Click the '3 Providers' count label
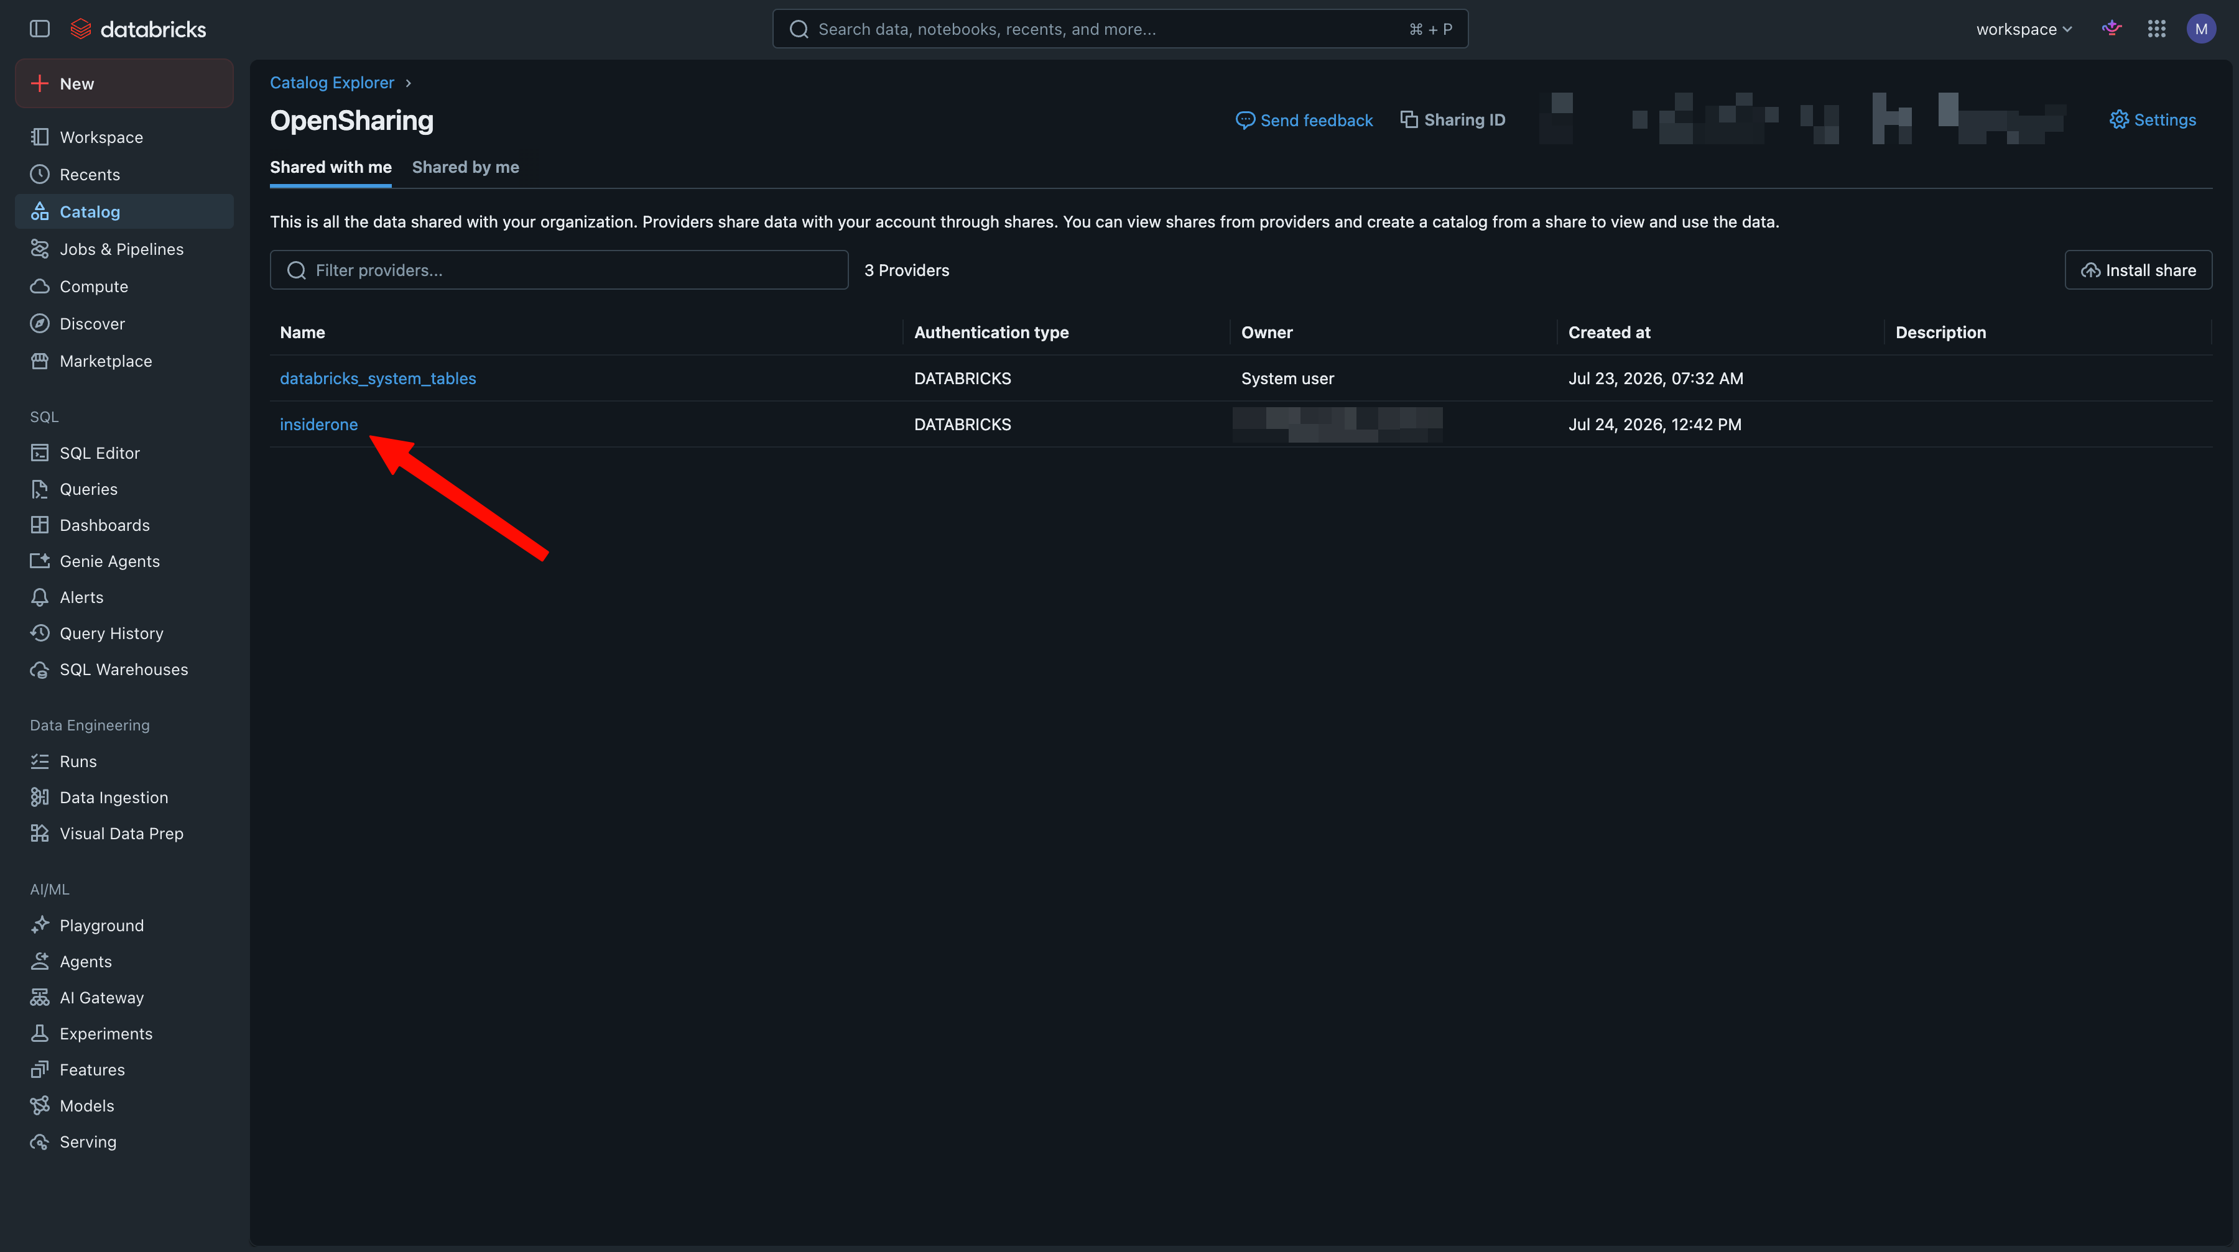2239x1252 pixels. pos(907,270)
